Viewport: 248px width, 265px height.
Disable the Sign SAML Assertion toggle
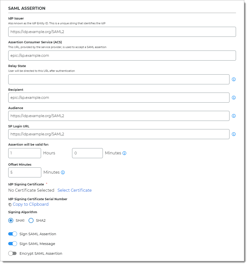click(12, 234)
